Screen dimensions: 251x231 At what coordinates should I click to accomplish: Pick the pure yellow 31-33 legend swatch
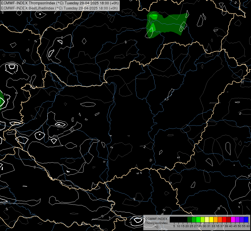click(211, 220)
